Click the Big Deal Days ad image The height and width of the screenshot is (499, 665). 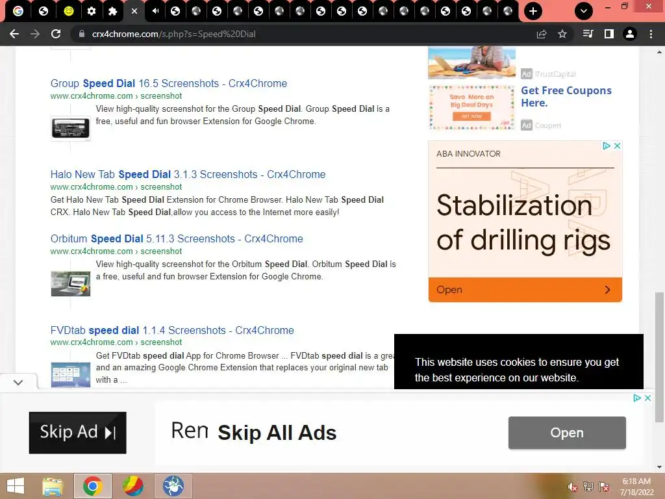pos(471,108)
